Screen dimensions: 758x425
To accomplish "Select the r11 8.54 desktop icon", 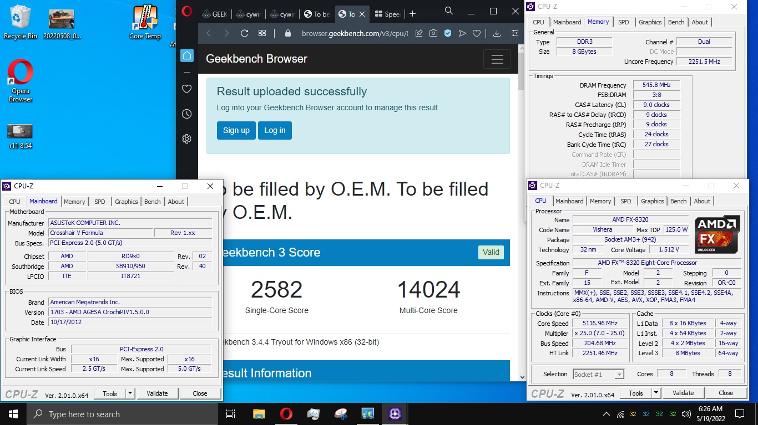I will click(x=21, y=136).
